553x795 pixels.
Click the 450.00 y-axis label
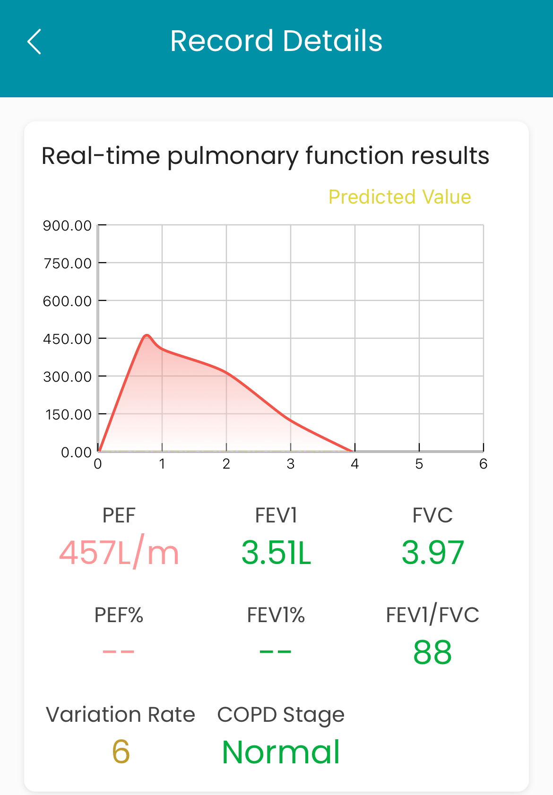click(67, 339)
